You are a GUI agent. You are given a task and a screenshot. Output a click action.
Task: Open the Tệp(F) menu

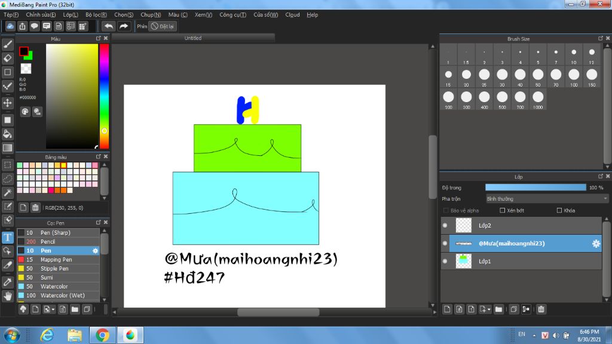[11, 15]
